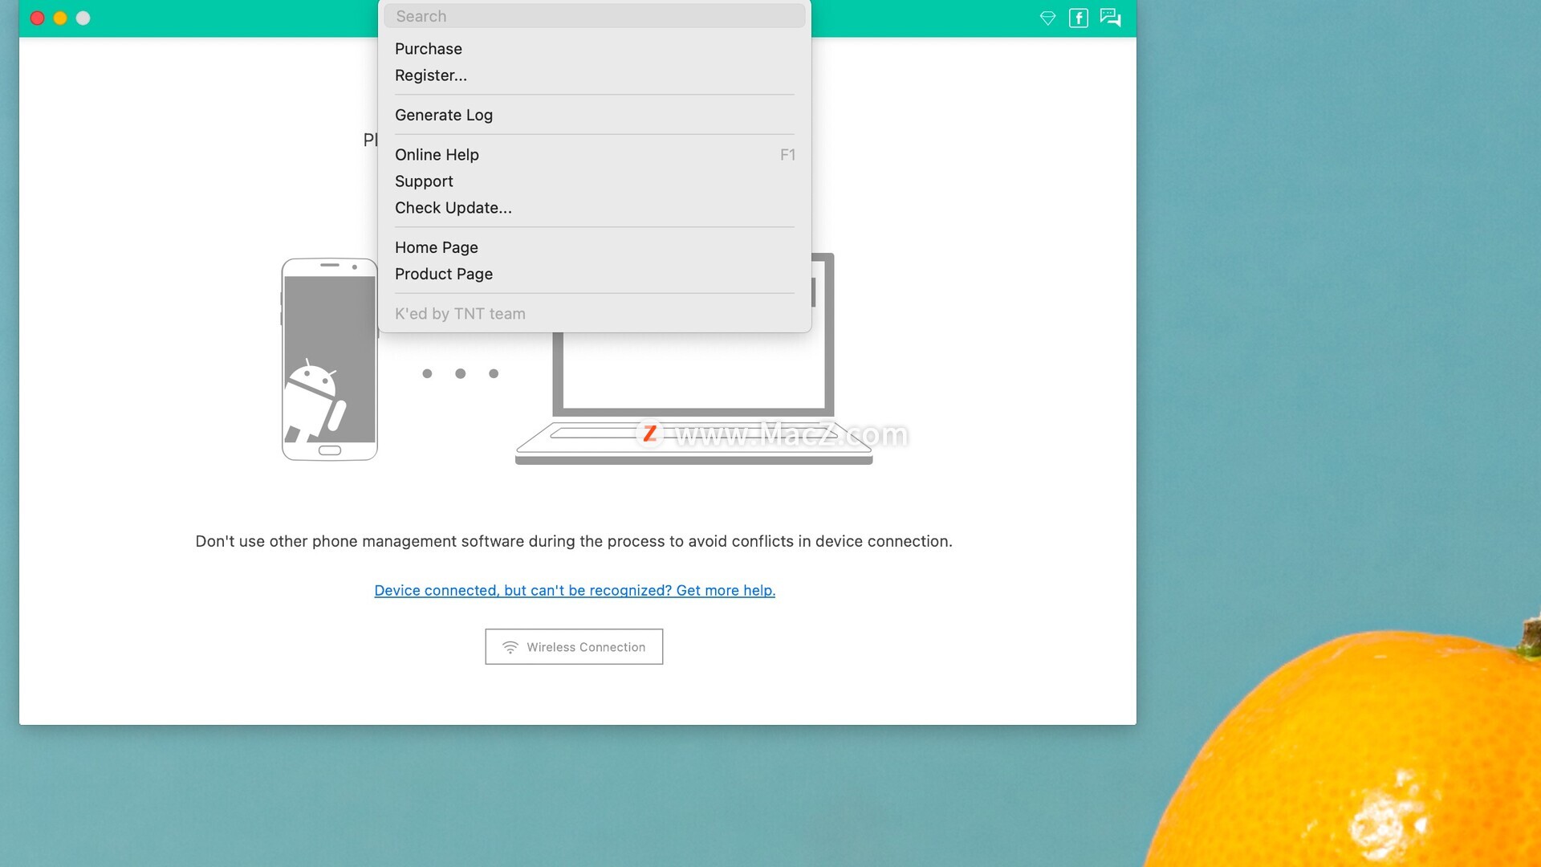Click the Android phone illustration

coord(329,359)
